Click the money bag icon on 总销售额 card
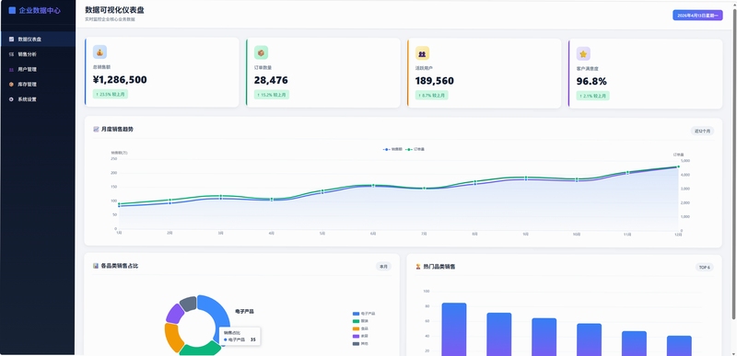 pyautogui.click(x=99, y=52)
